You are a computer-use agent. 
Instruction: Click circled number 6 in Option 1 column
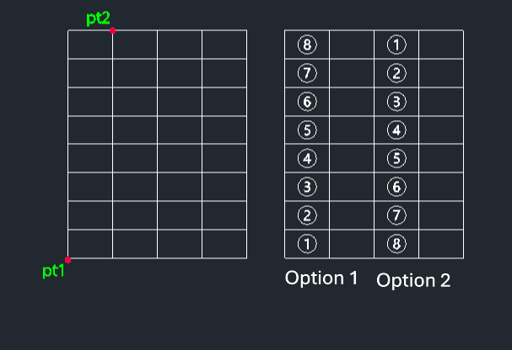[x=307, y=102]
